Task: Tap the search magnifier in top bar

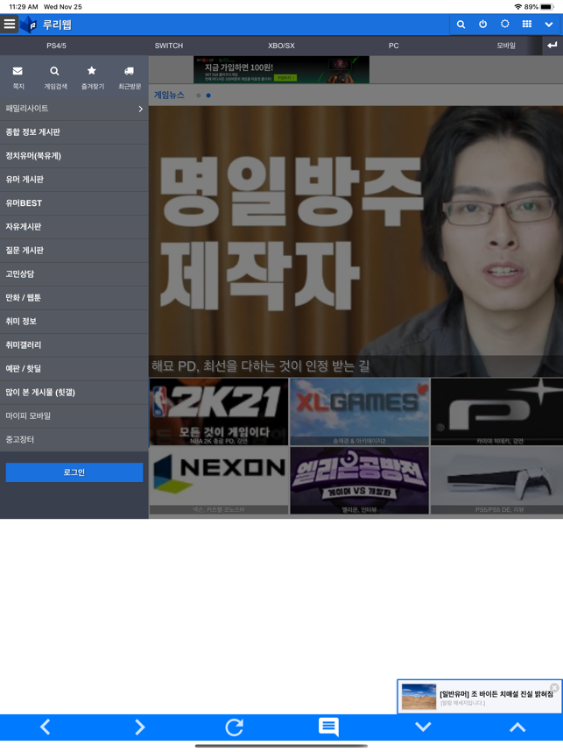Action: pos(461,25)
